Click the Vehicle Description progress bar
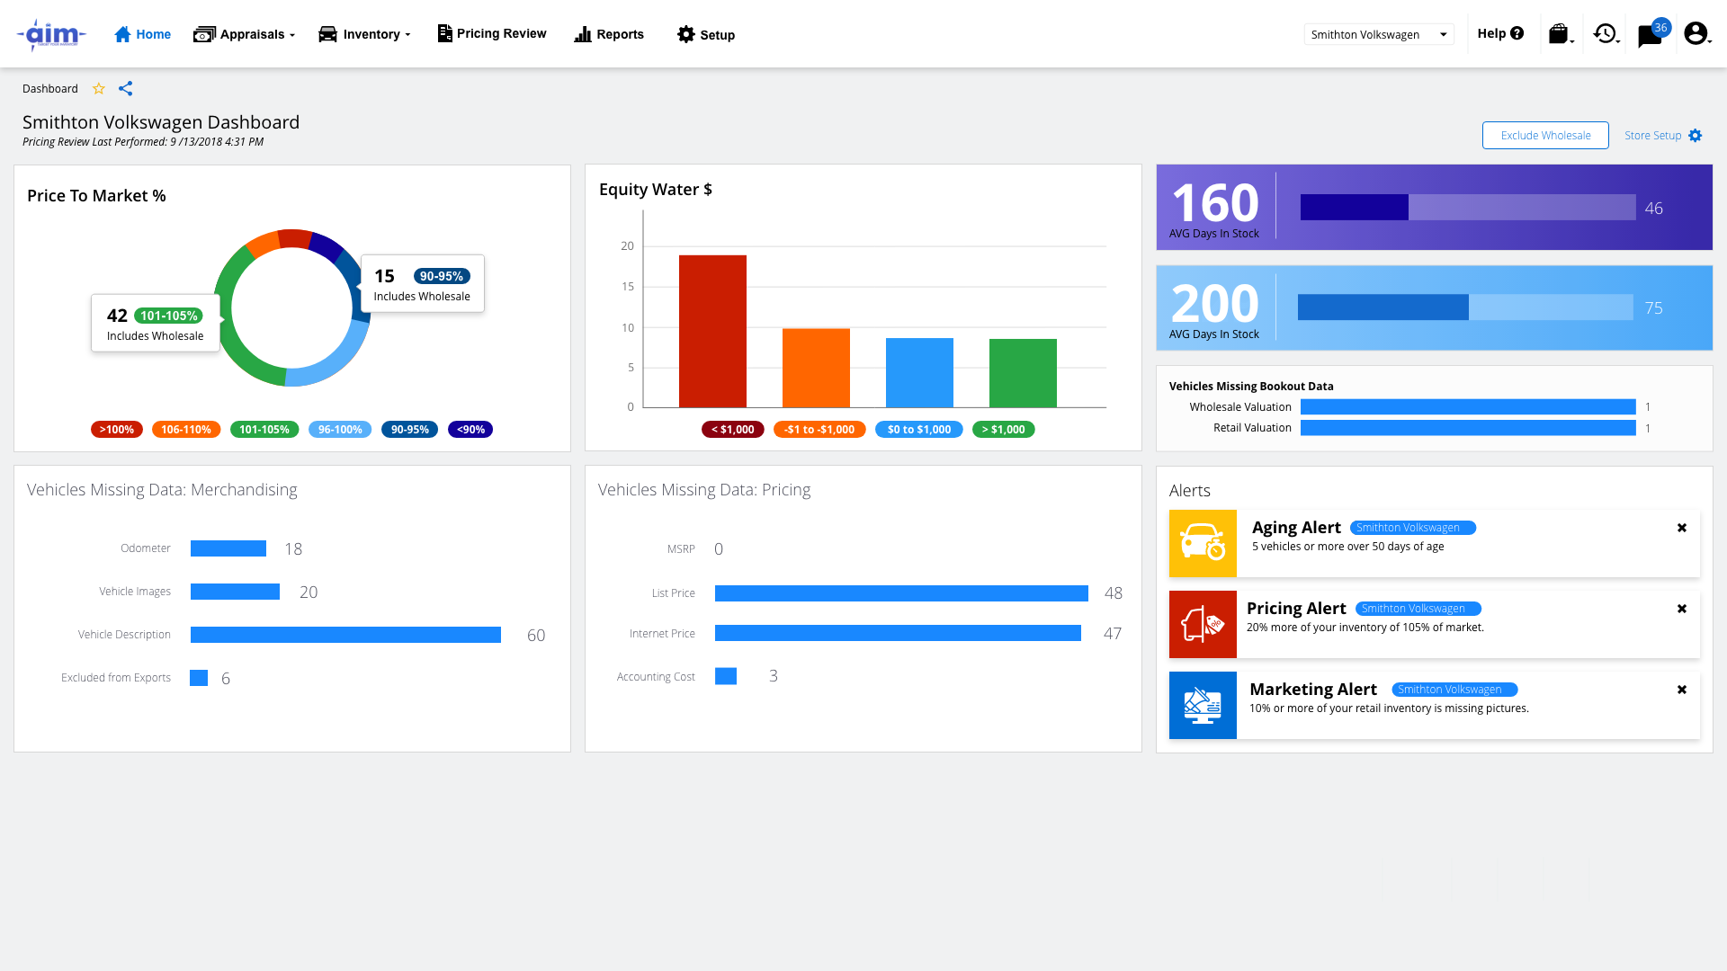Viewport: 1727px width, 971px height. [x=345, y=635]
